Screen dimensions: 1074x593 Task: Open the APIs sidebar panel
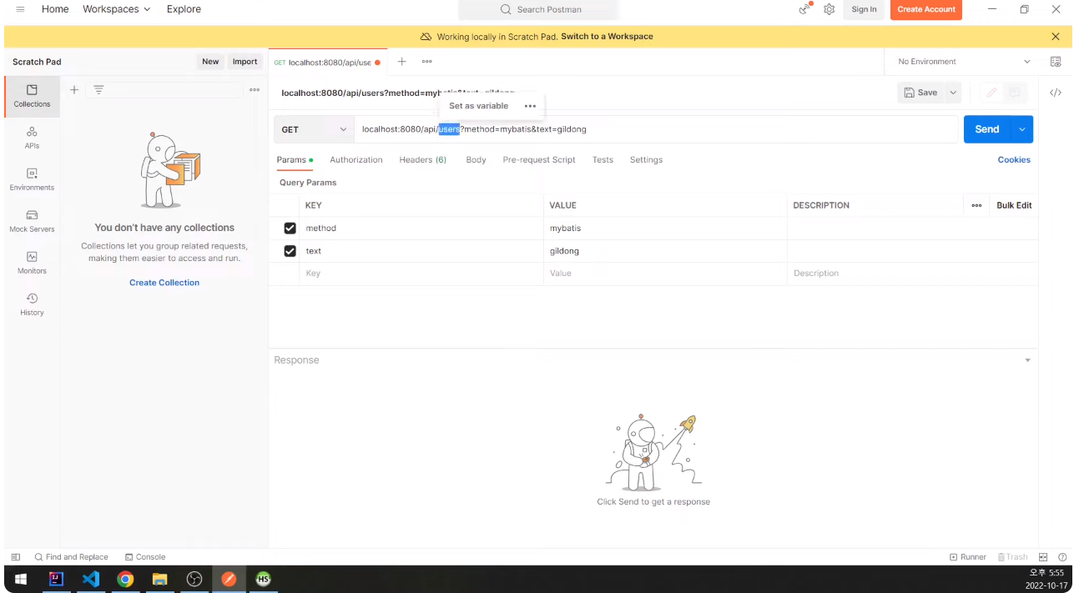(x=32, y=138)
